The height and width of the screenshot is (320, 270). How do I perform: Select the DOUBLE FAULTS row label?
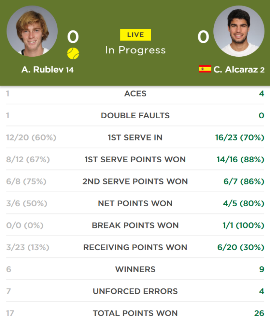[135, 116]
